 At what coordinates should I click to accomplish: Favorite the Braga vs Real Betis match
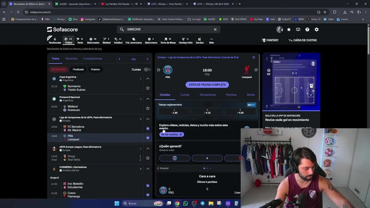pos(148,158)
